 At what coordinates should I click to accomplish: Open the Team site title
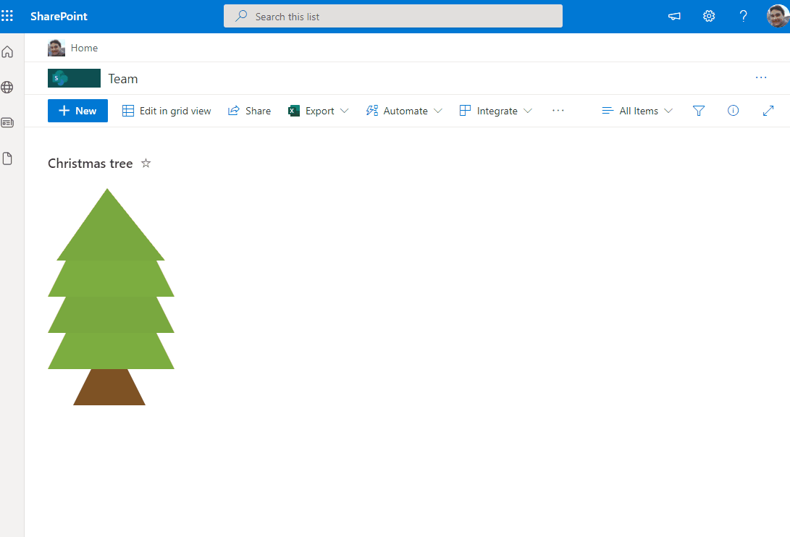[x=123, y=79]
